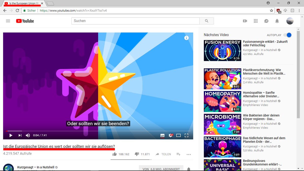Open Kurzgesagt channel name below video
Image resolution: width=304 pixels, height=171 pixels.
click(x=36, y=167)
